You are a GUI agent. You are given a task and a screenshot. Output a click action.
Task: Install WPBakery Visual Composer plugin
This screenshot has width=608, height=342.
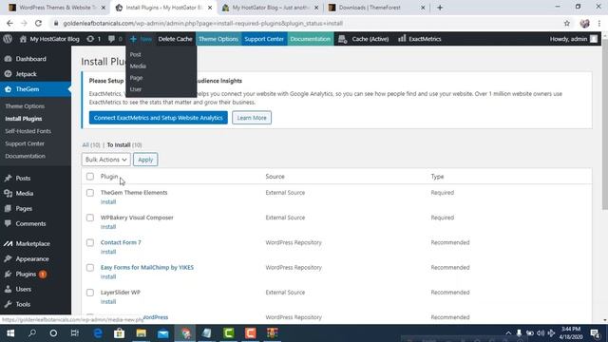click(108, 227)
